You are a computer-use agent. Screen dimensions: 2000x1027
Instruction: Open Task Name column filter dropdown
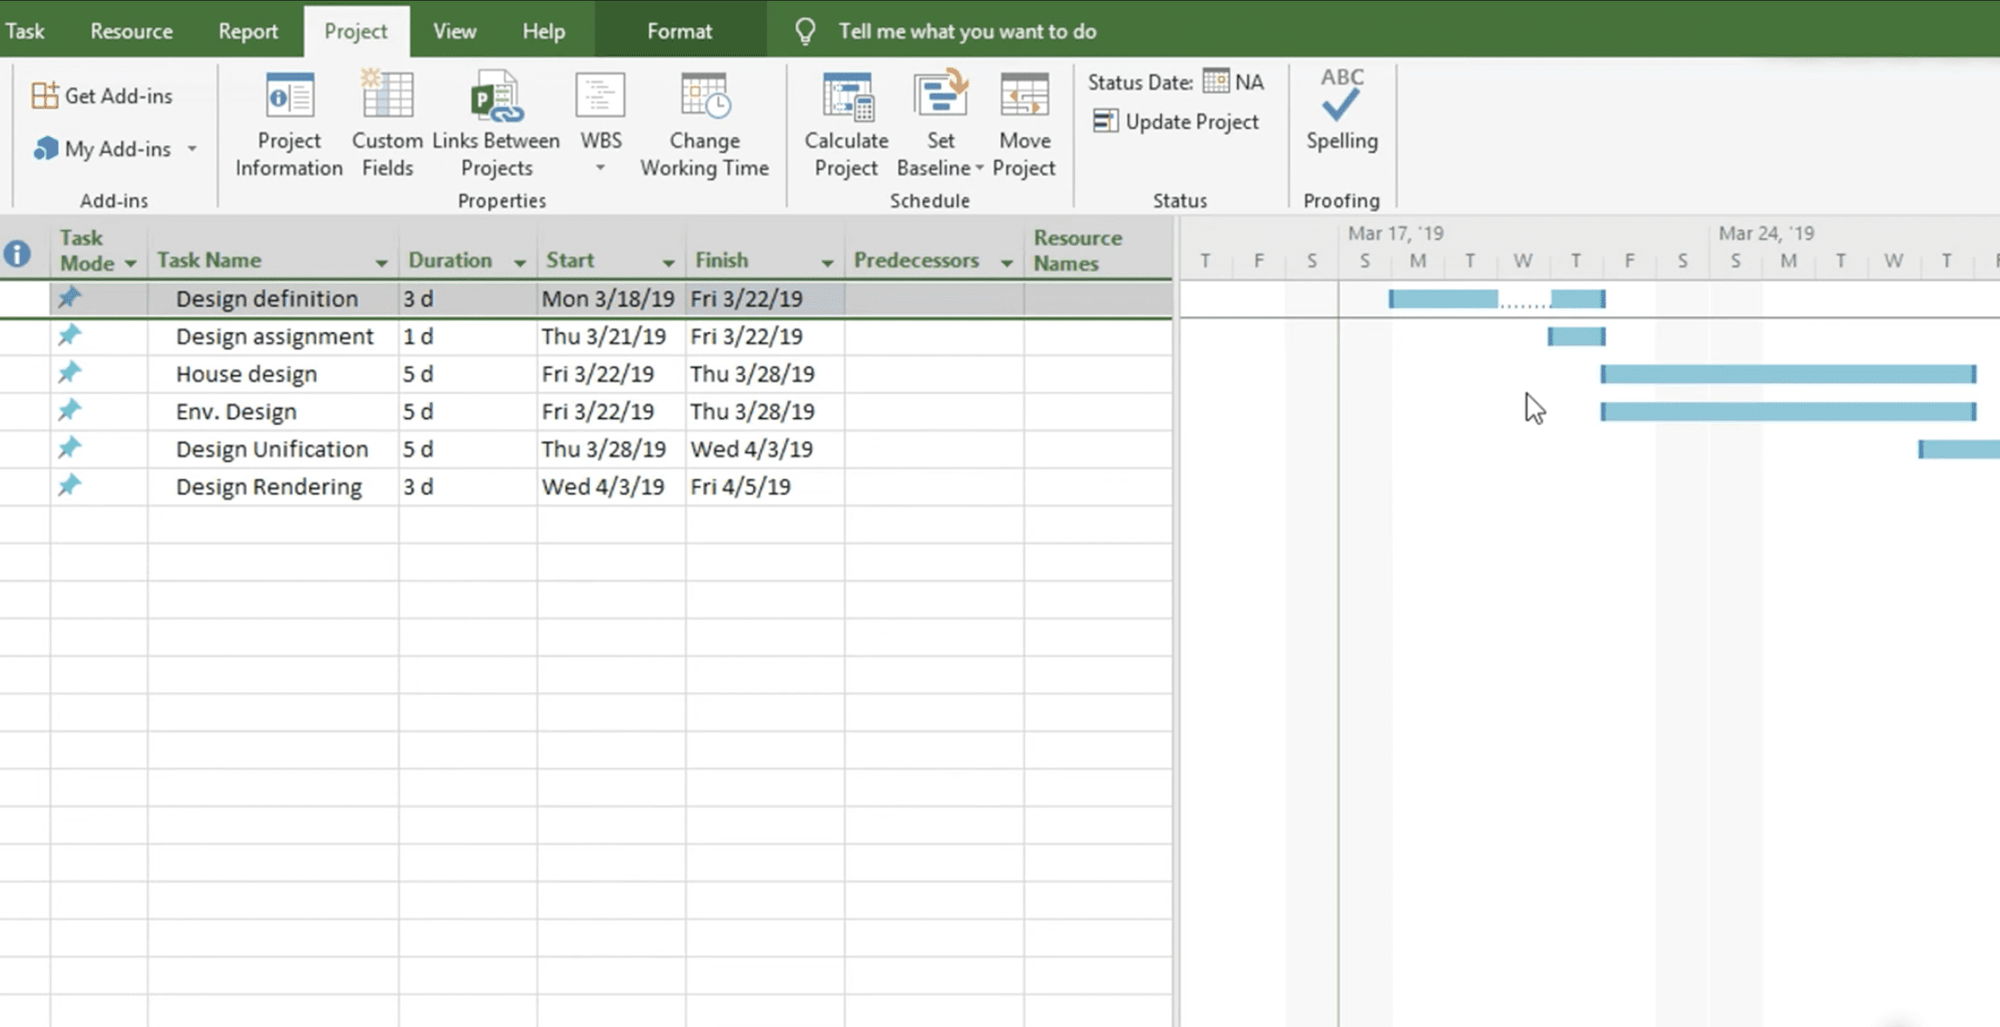pyautogui.click(x=381, y=263)
